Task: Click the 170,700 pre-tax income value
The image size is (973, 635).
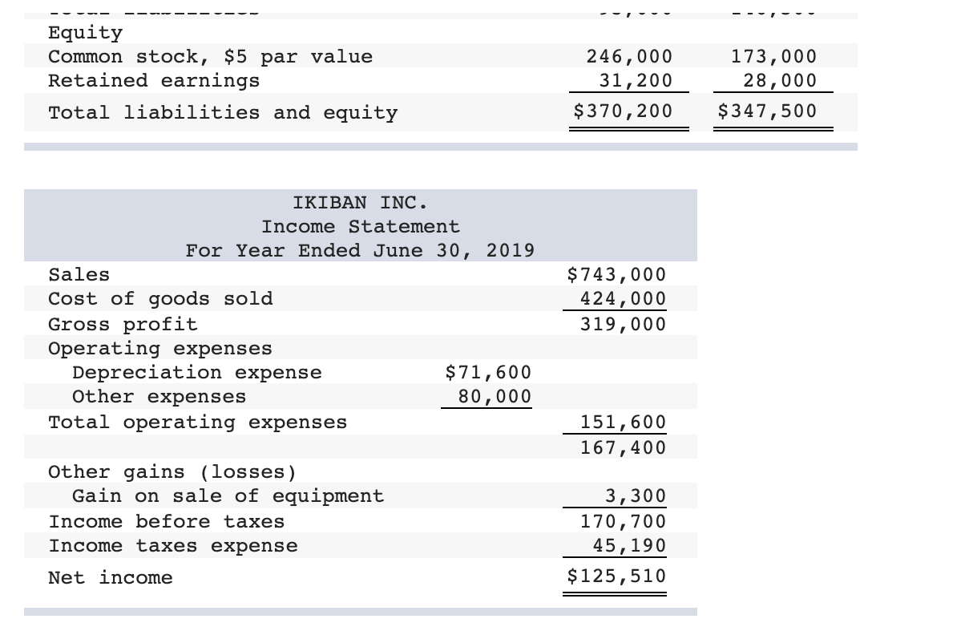Action: 624,522
